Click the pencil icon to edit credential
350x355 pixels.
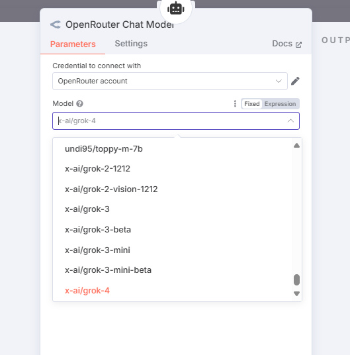(x=295, y=81)
